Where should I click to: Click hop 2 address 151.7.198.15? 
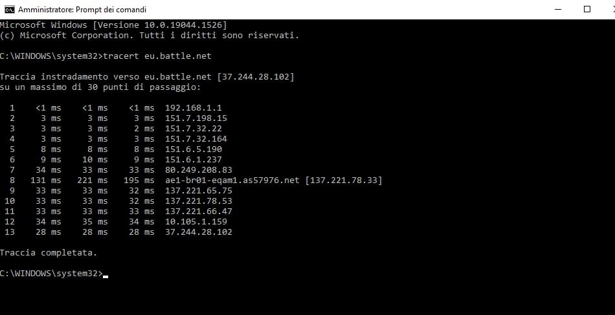(x=196, y=118)
